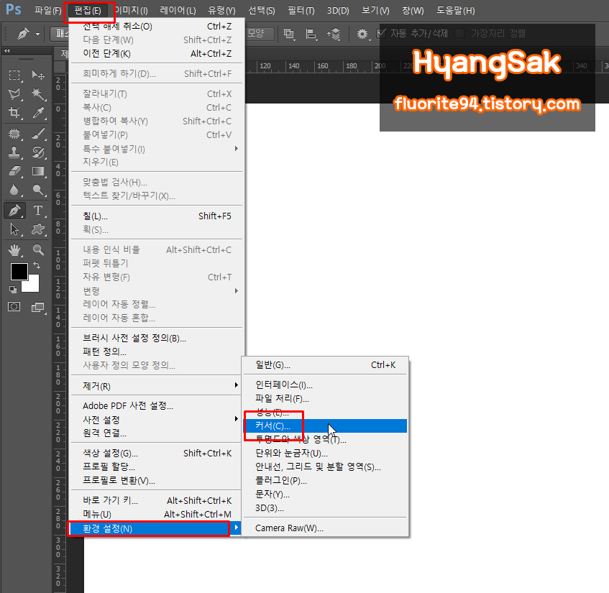609x593 pixels.
Task: Select the Dodge tool
Action: (x=37, y=190)
